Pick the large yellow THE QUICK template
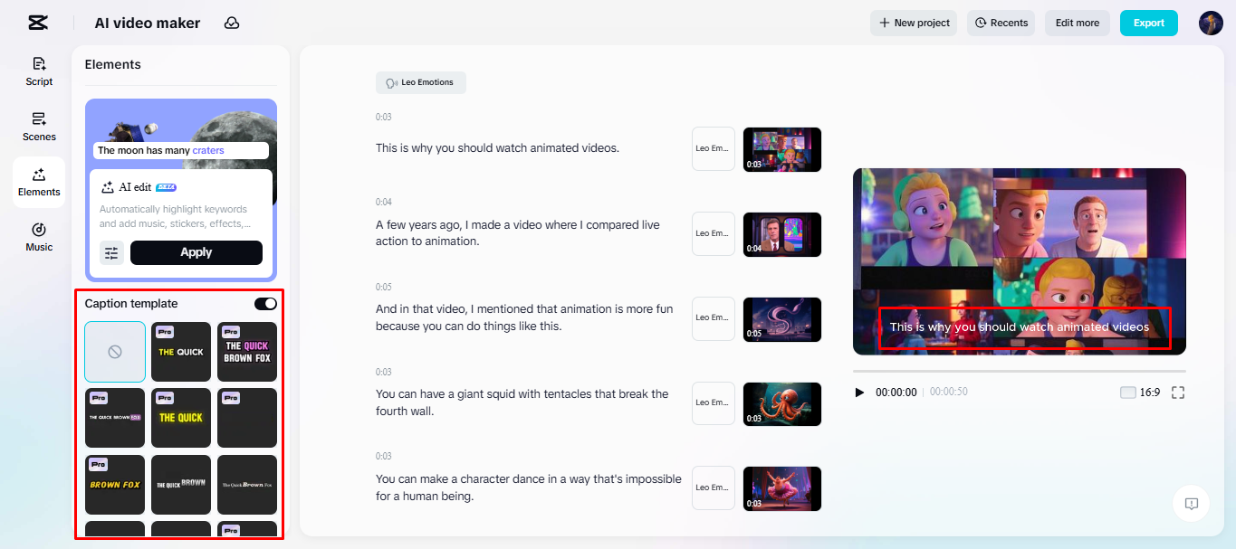Image resolution: width=1236 pixels, height=549 pixels. point(181,418)
